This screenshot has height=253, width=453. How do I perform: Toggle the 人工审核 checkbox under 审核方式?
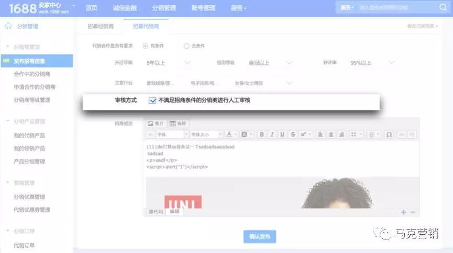tap(152, 100)
